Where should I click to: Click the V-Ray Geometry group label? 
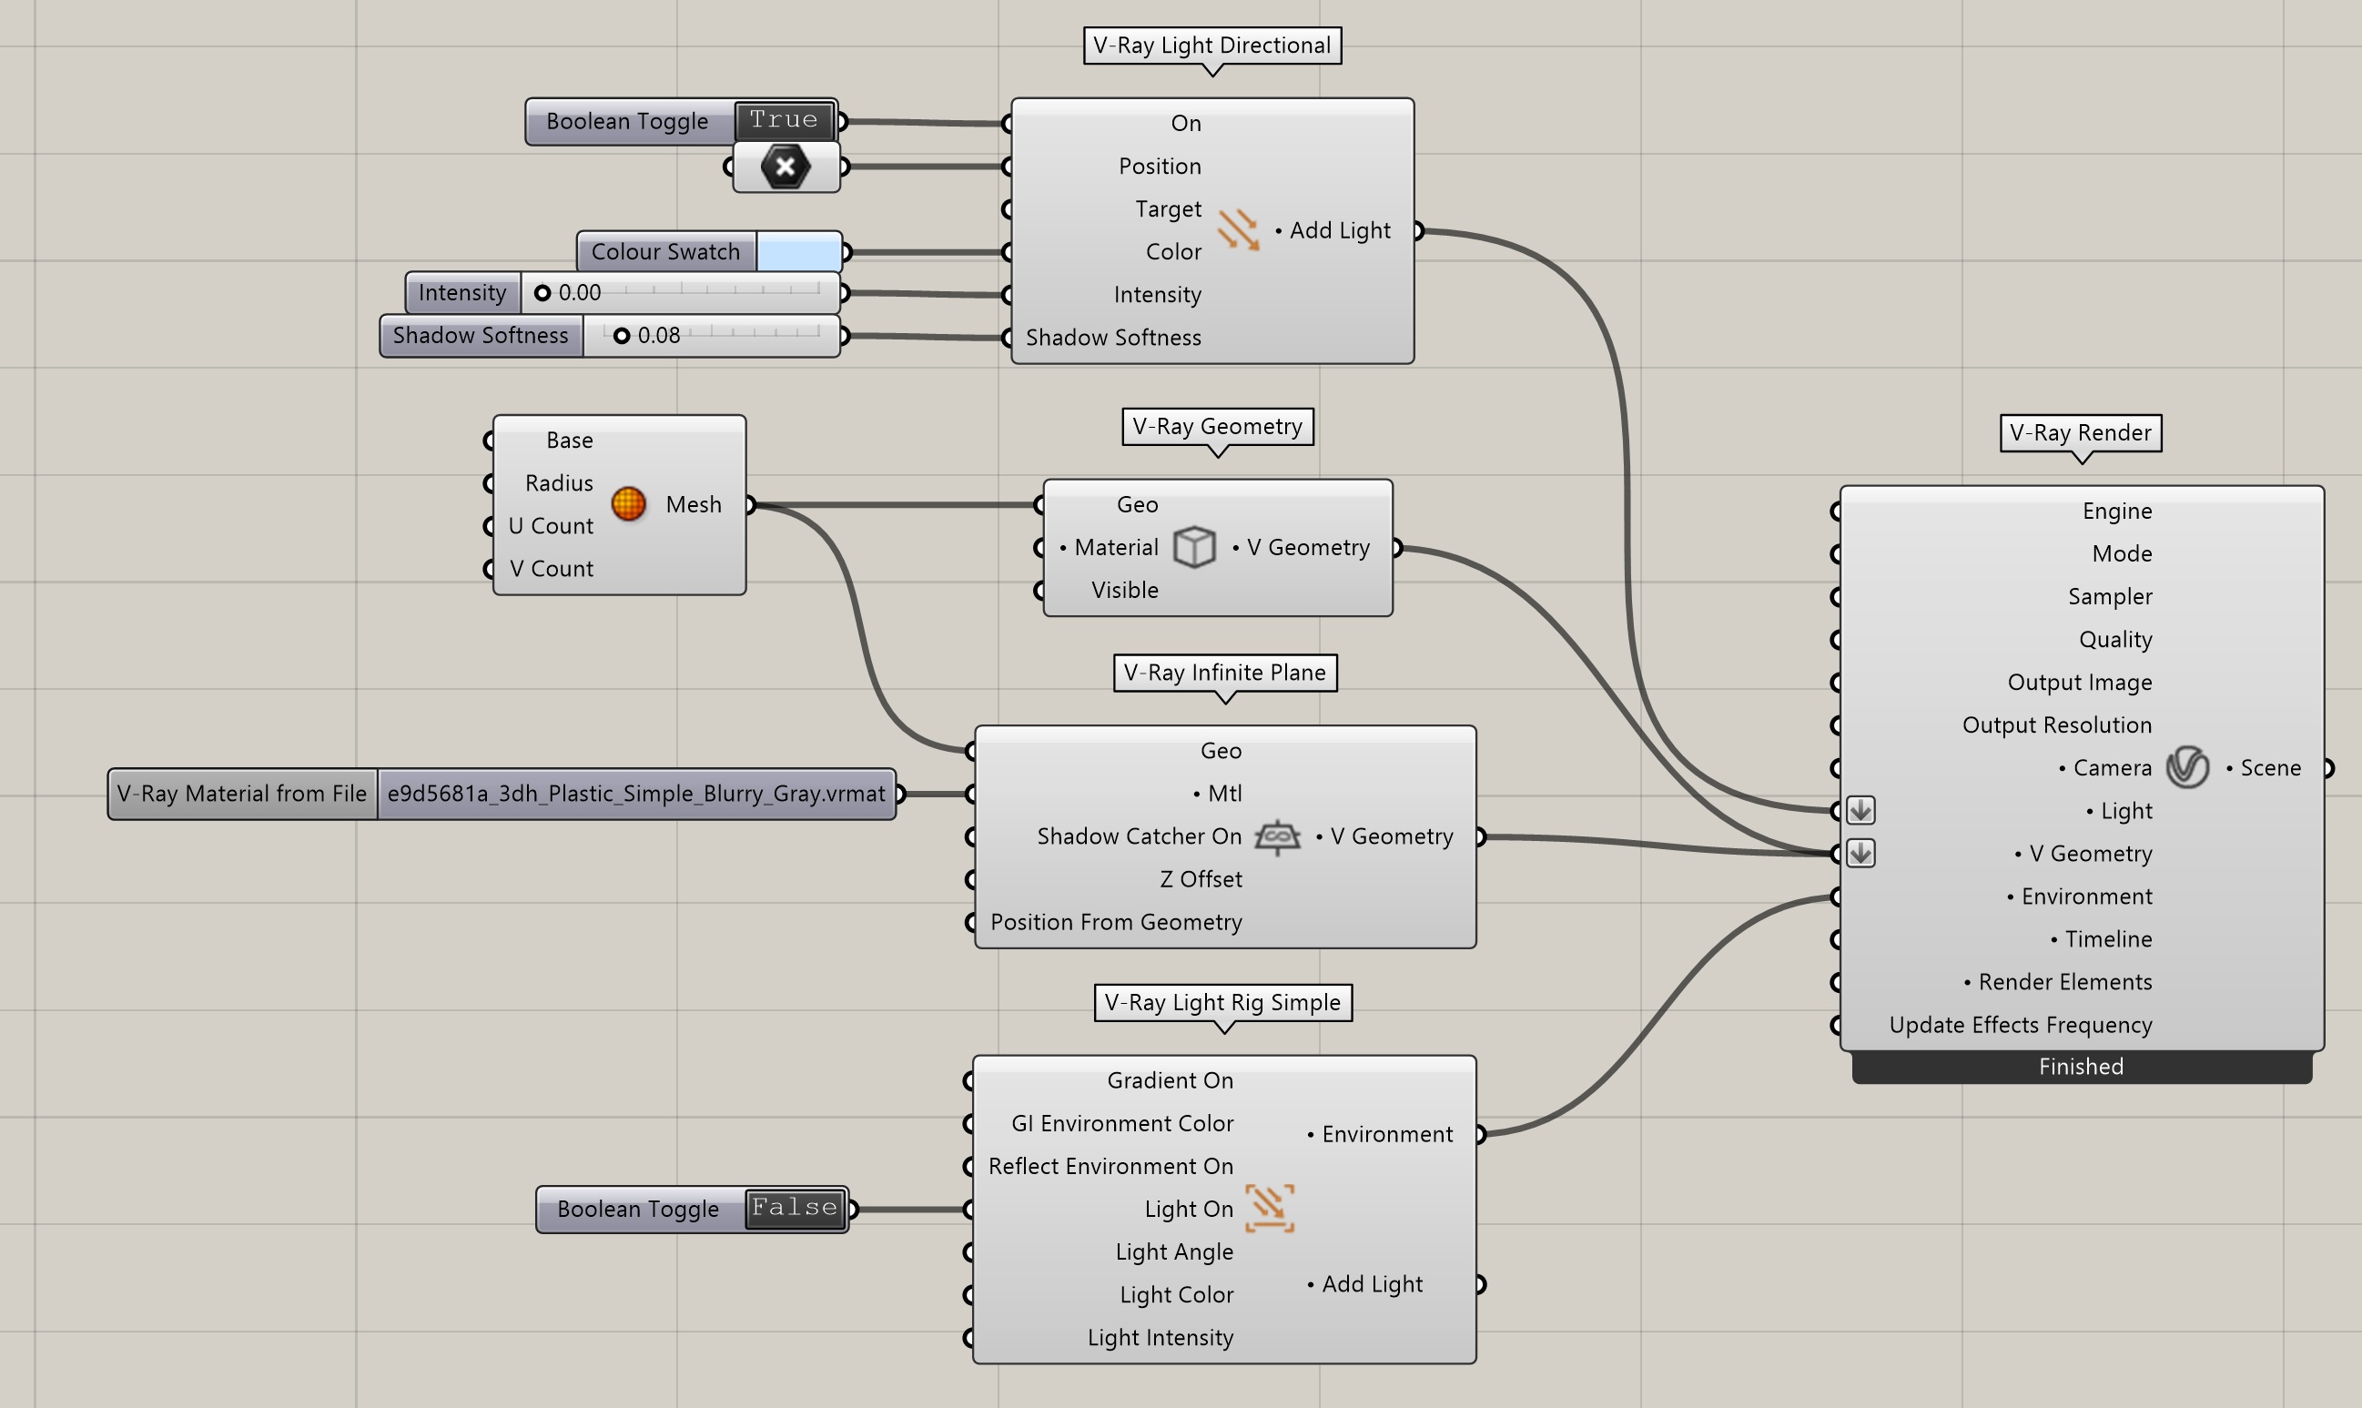1218,427
